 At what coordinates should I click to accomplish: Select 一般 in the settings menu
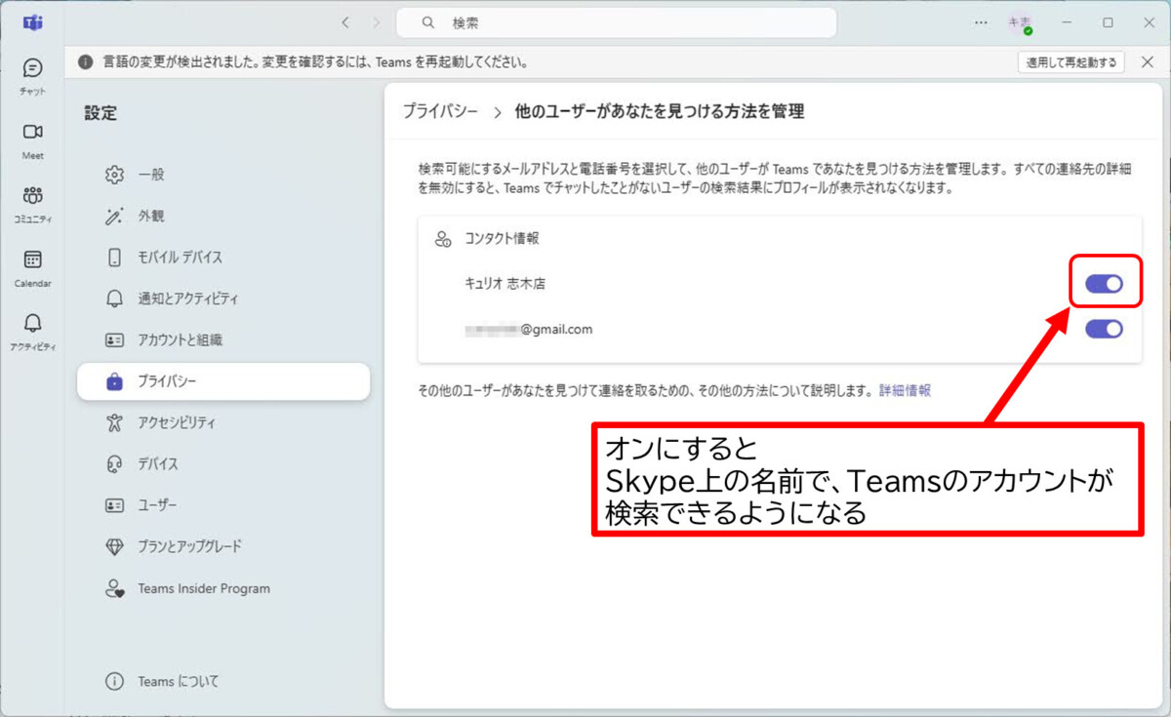click(151, 175)
